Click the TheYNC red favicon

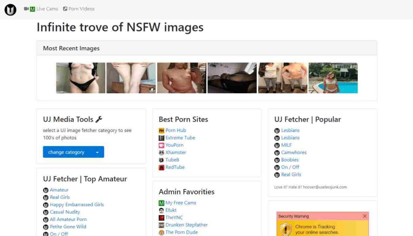click(x=161, y=218)
